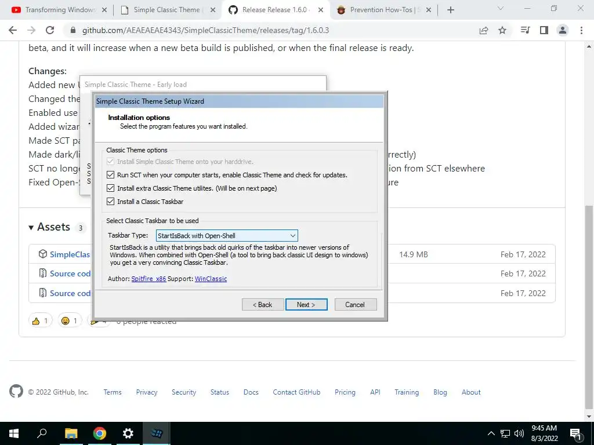Click the network tray icon
Image resolution: width=594 pixels, height=445 pixels.
(x=505, y=433)
